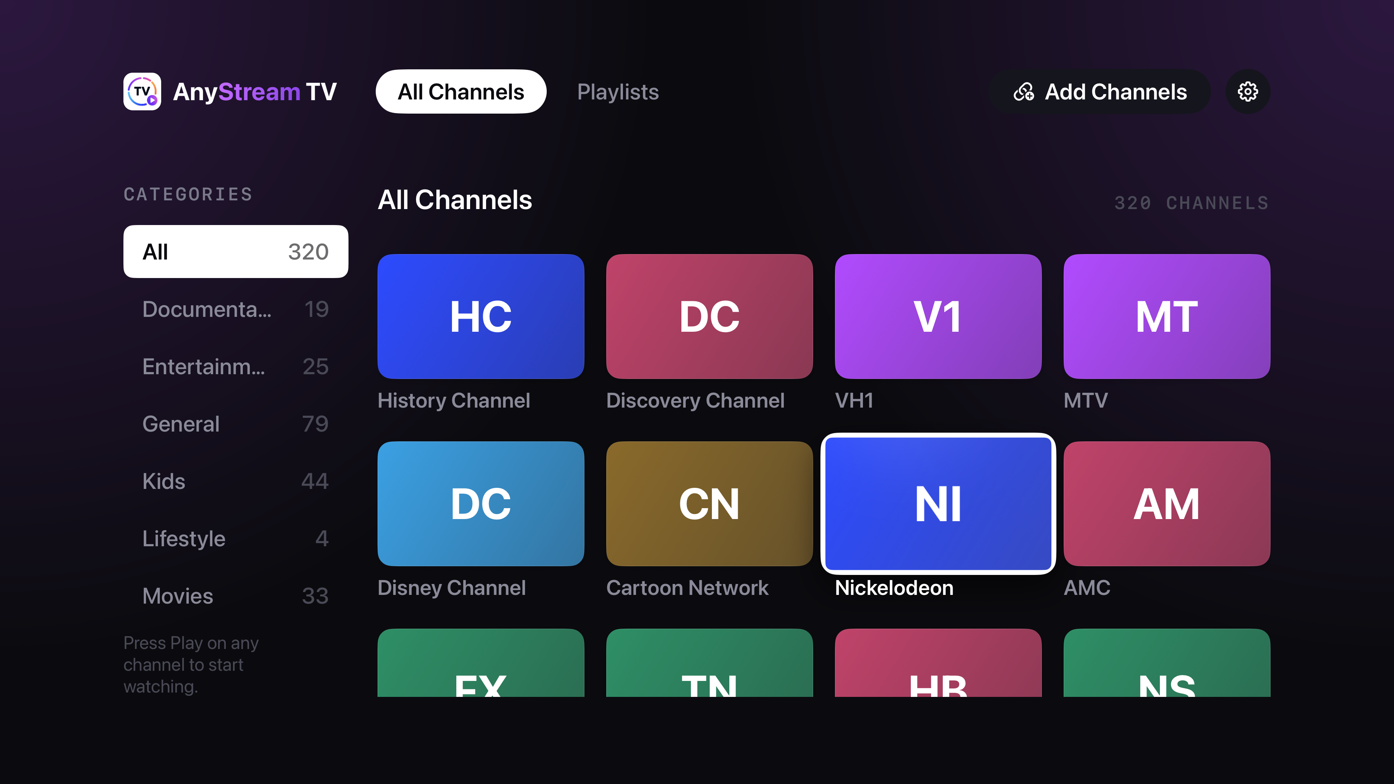Viewport: 1394px width, 784px height.
Task: Open the red HB channel tile
Action: click(x=938, y=663)
